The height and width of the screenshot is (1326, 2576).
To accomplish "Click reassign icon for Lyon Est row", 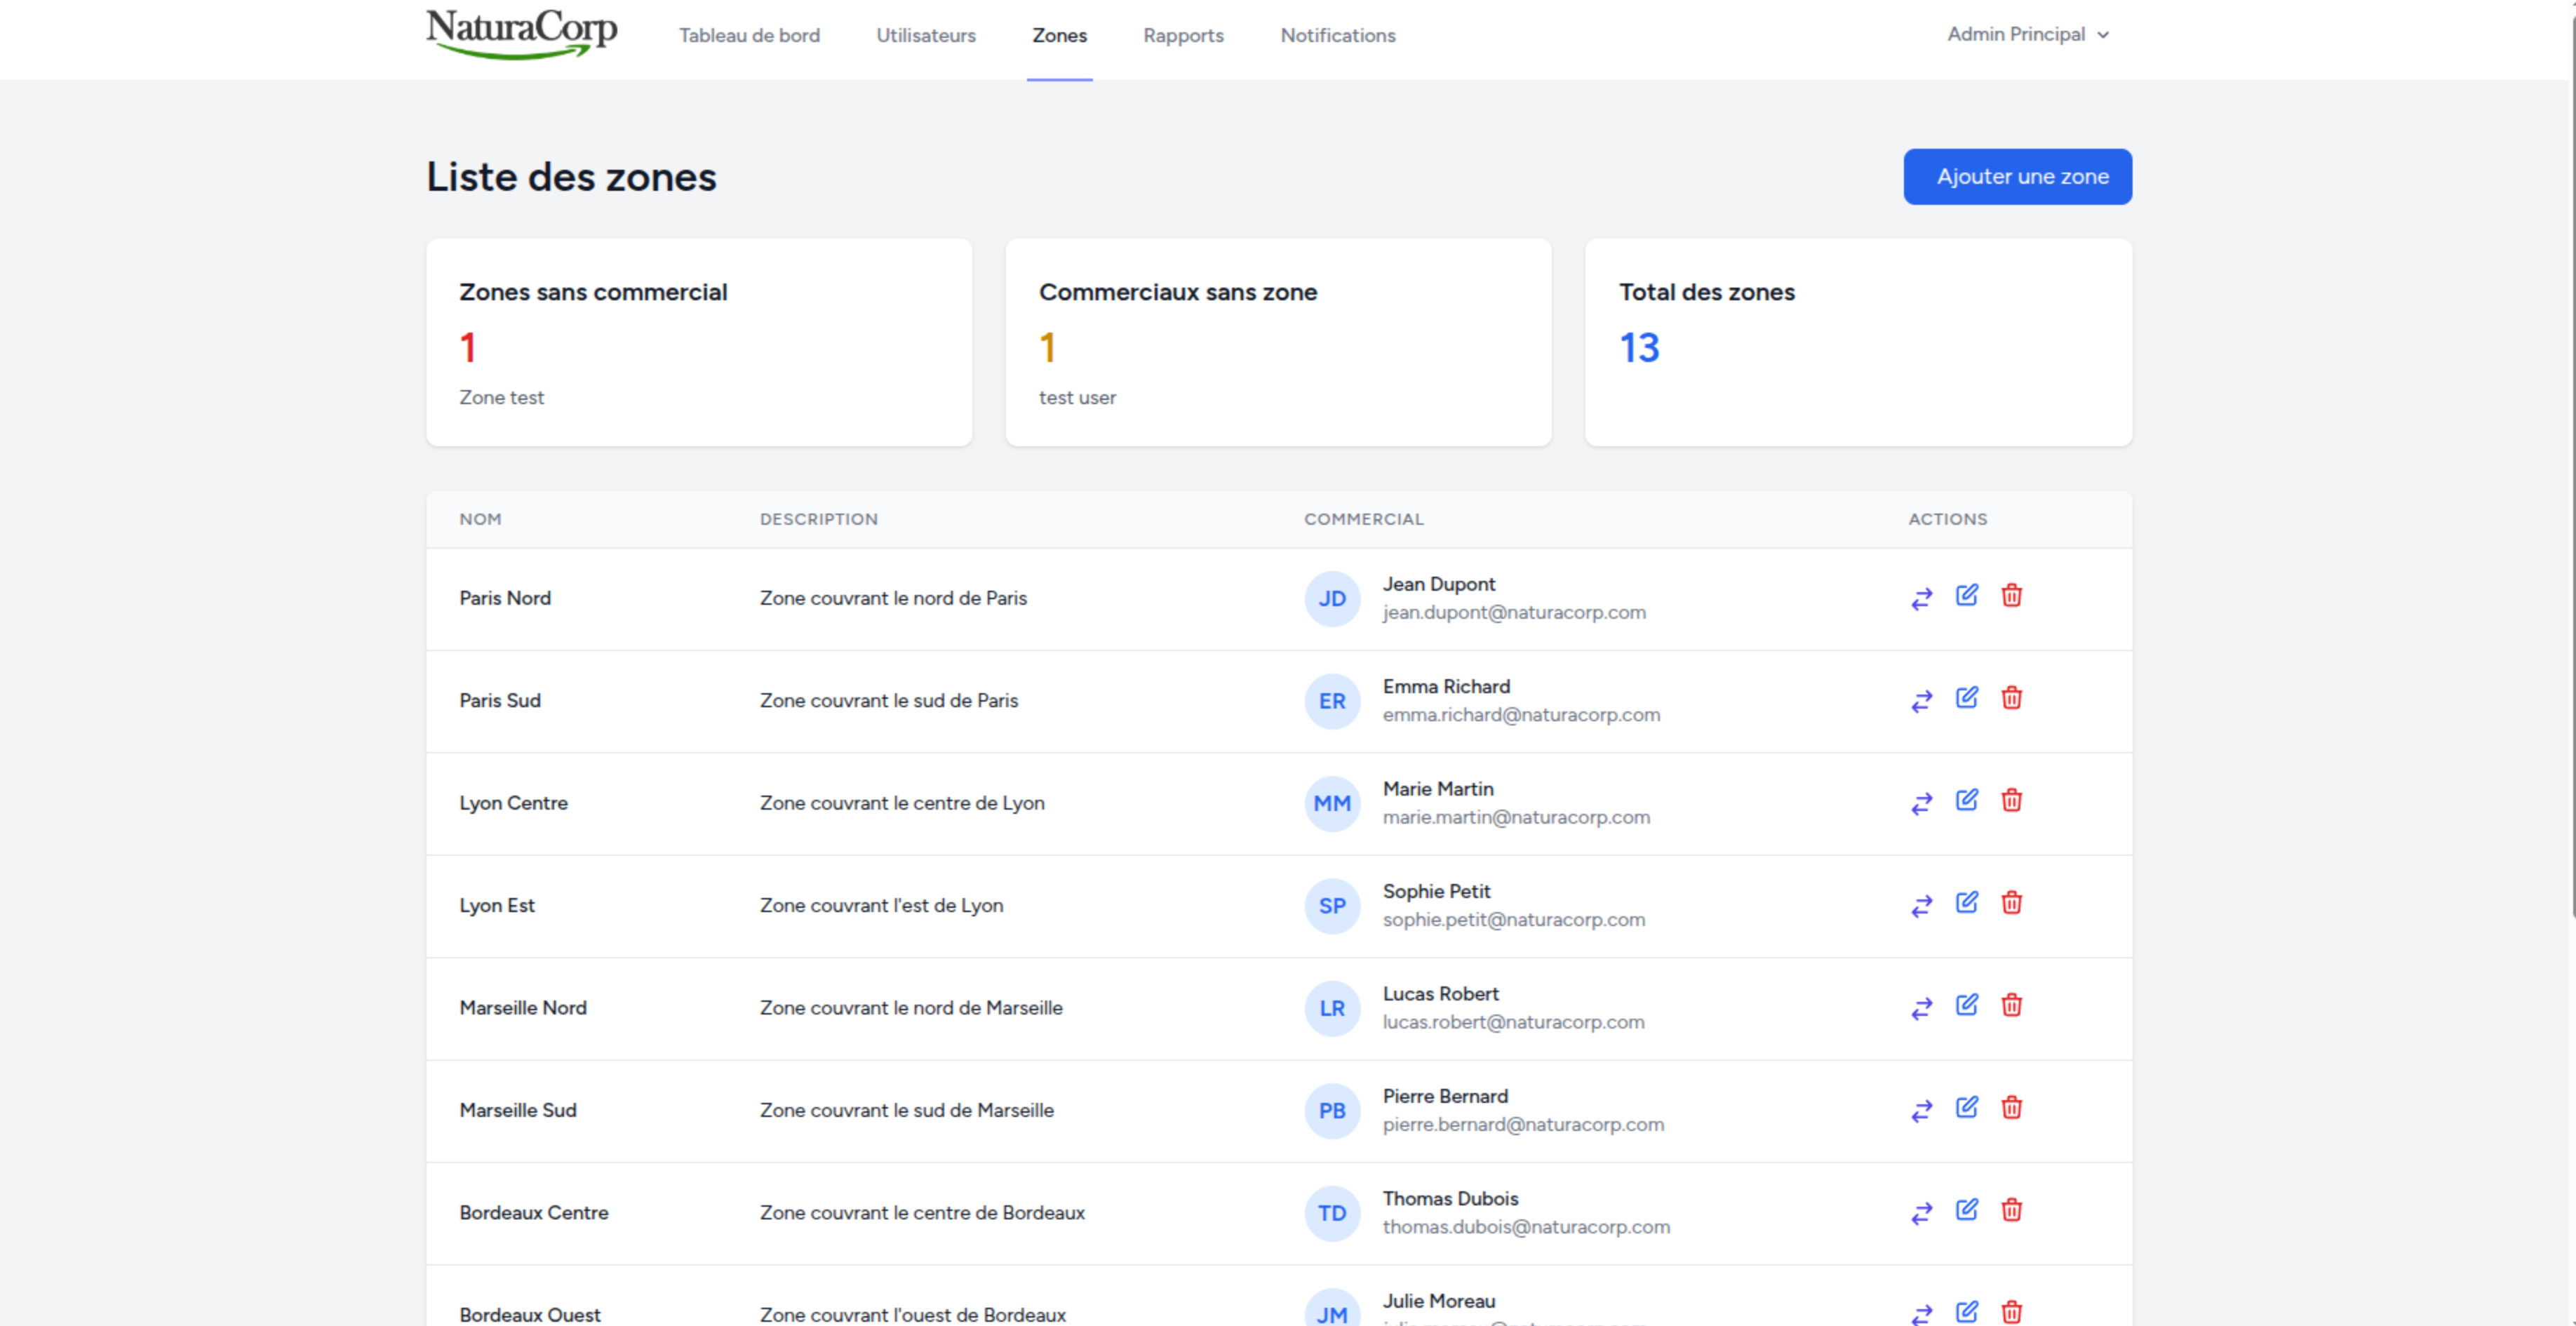I will [x=1921, y=905].
